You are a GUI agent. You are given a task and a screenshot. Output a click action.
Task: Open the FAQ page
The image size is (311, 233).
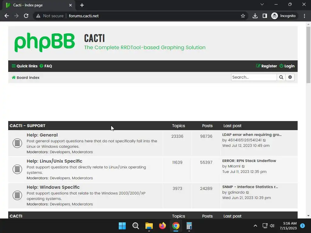pos(46,66)
